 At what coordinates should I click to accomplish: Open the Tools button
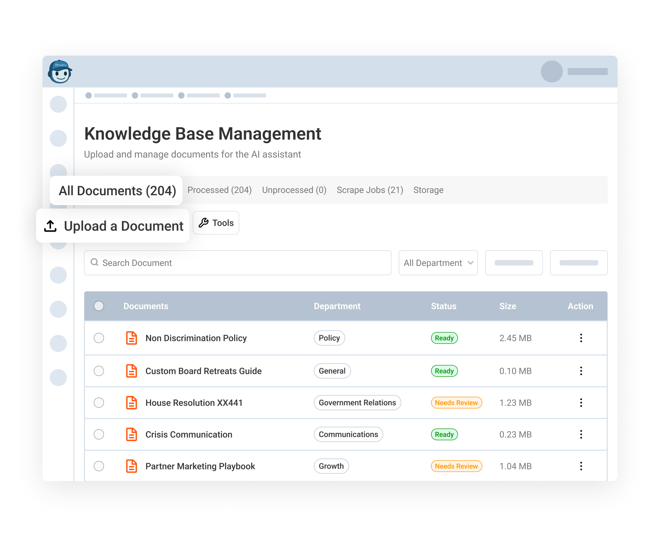(x=216, y=223)
